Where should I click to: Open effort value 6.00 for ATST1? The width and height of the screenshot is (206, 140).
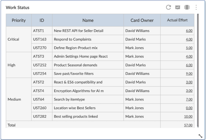point(189,31)
